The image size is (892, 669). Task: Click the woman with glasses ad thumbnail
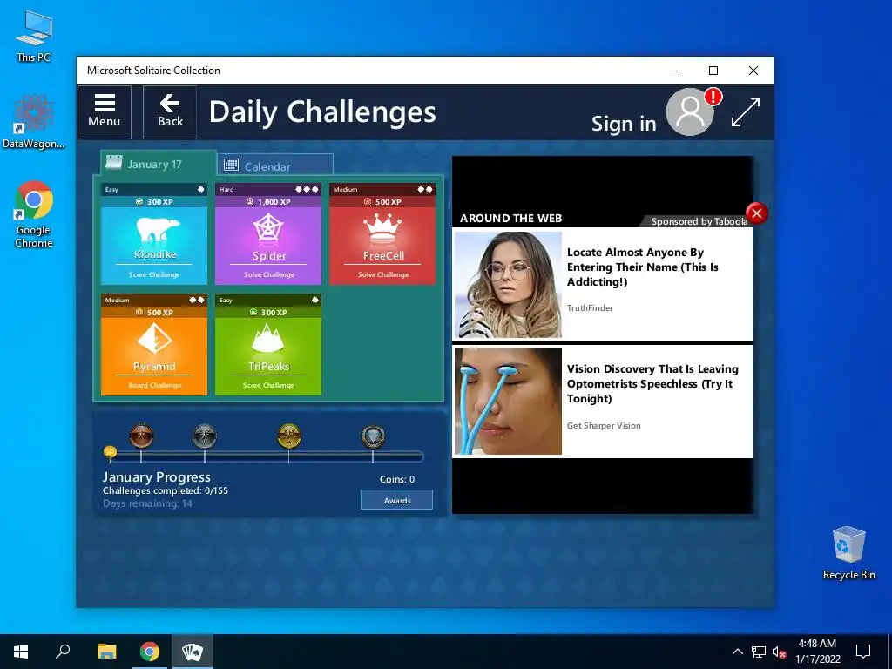pos(508,285)
